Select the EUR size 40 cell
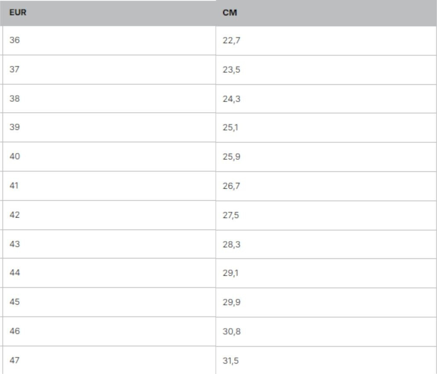437x374 pixels. (15, 156)
